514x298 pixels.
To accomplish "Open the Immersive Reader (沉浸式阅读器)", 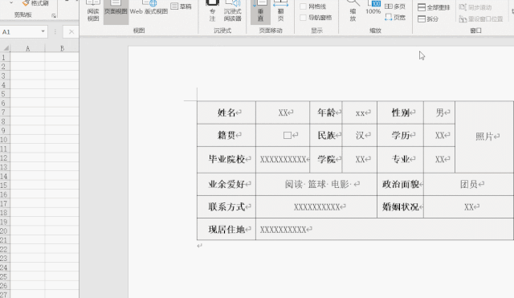I will click(x=233, y=10).
